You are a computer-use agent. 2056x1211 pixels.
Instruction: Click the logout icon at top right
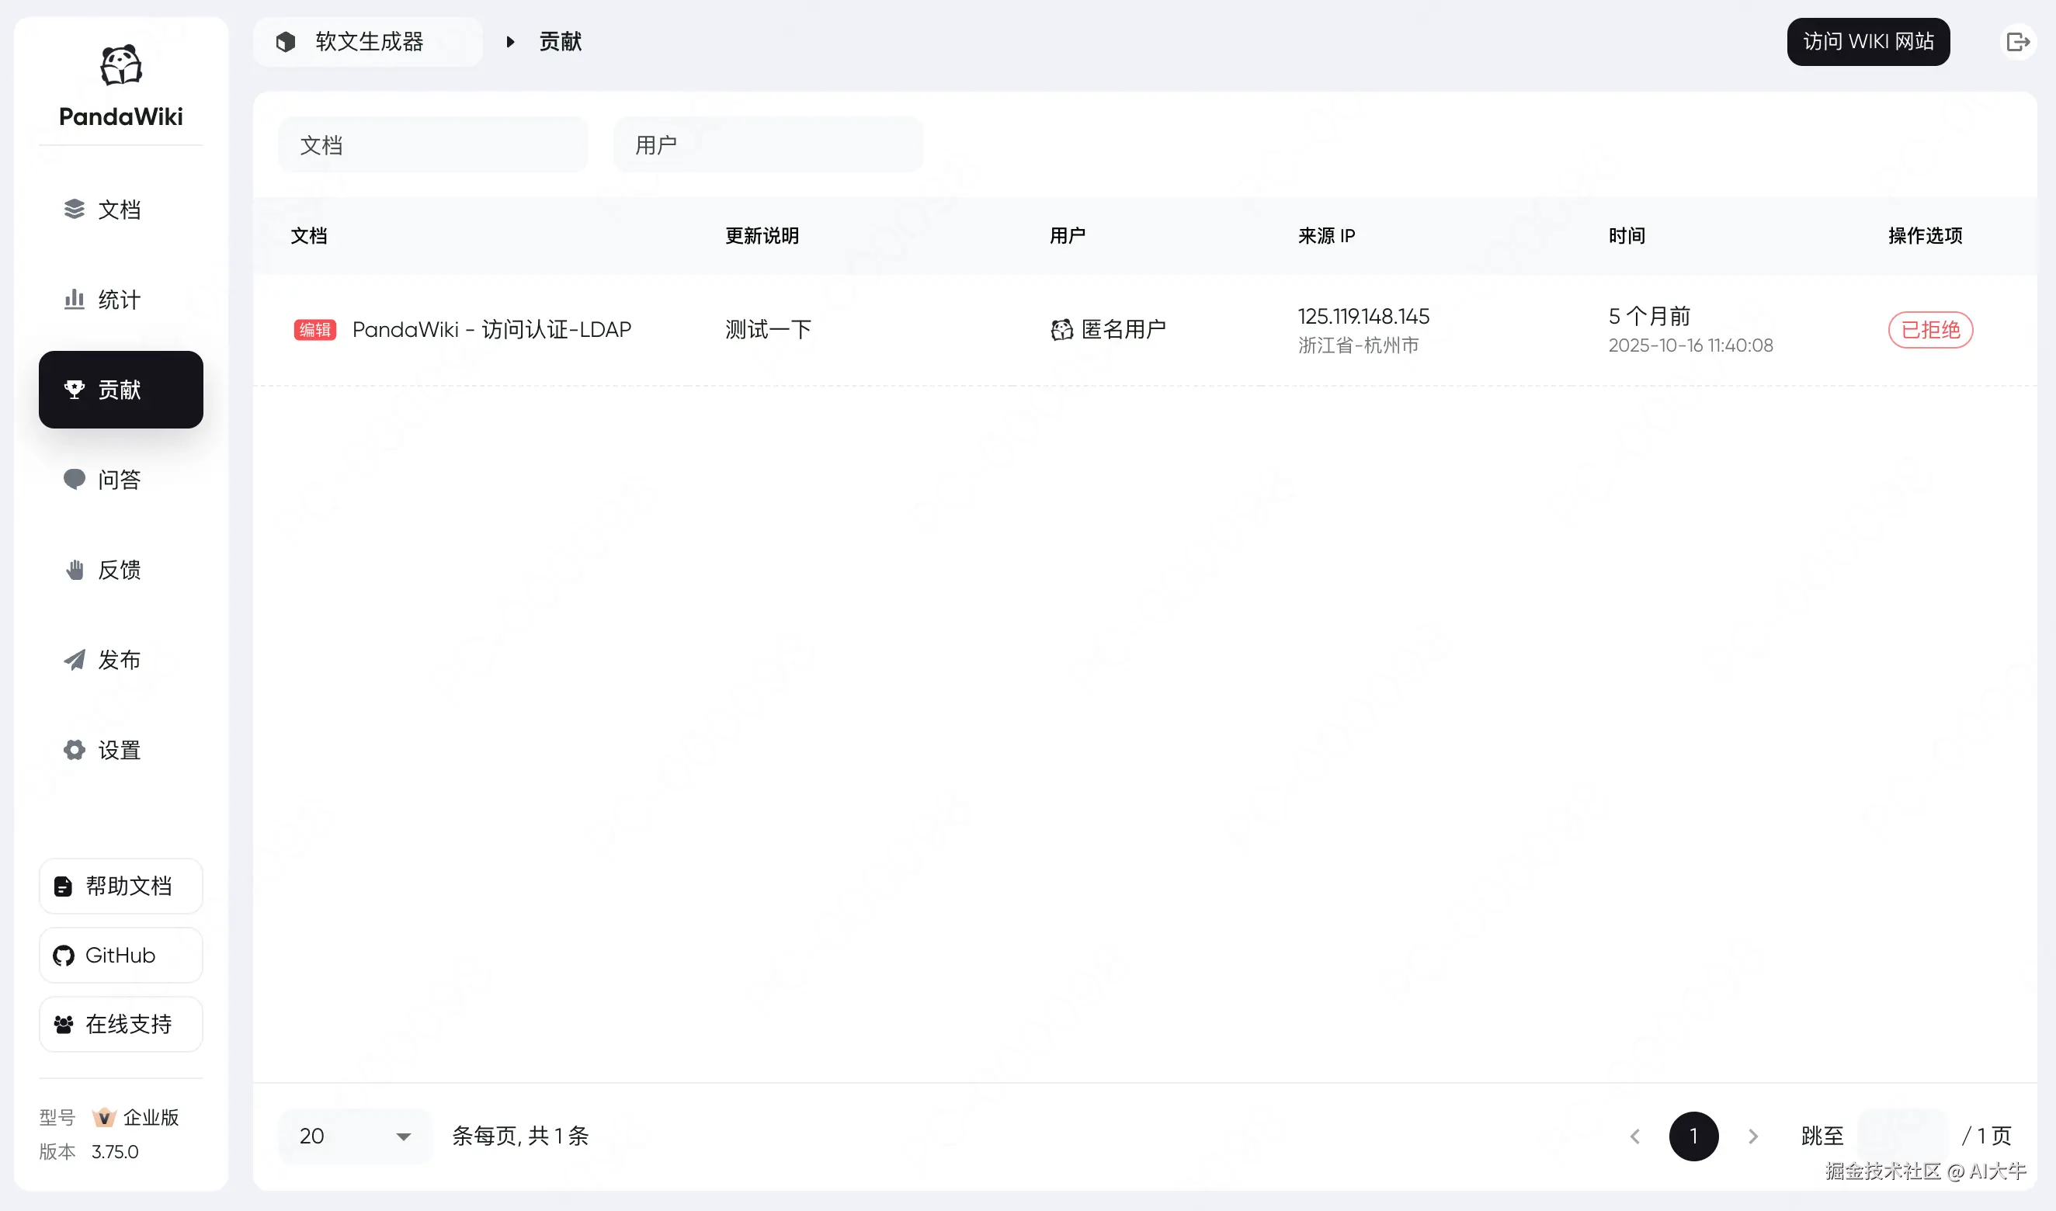[2018, 42]
